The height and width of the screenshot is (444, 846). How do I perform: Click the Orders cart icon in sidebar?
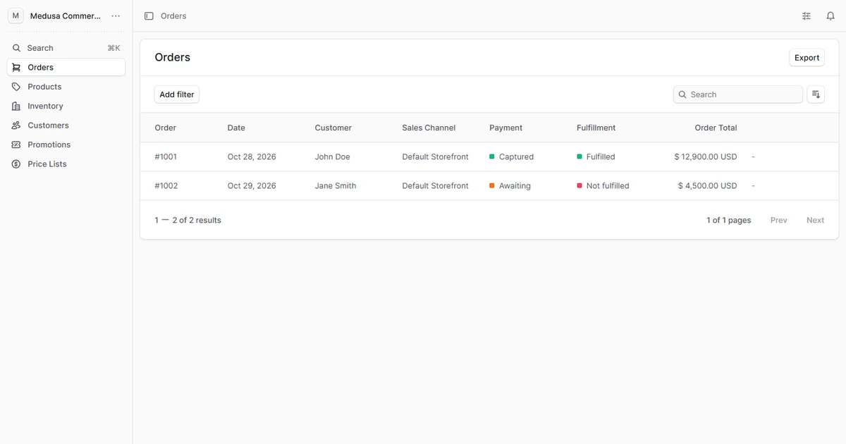tap(16, 68)
